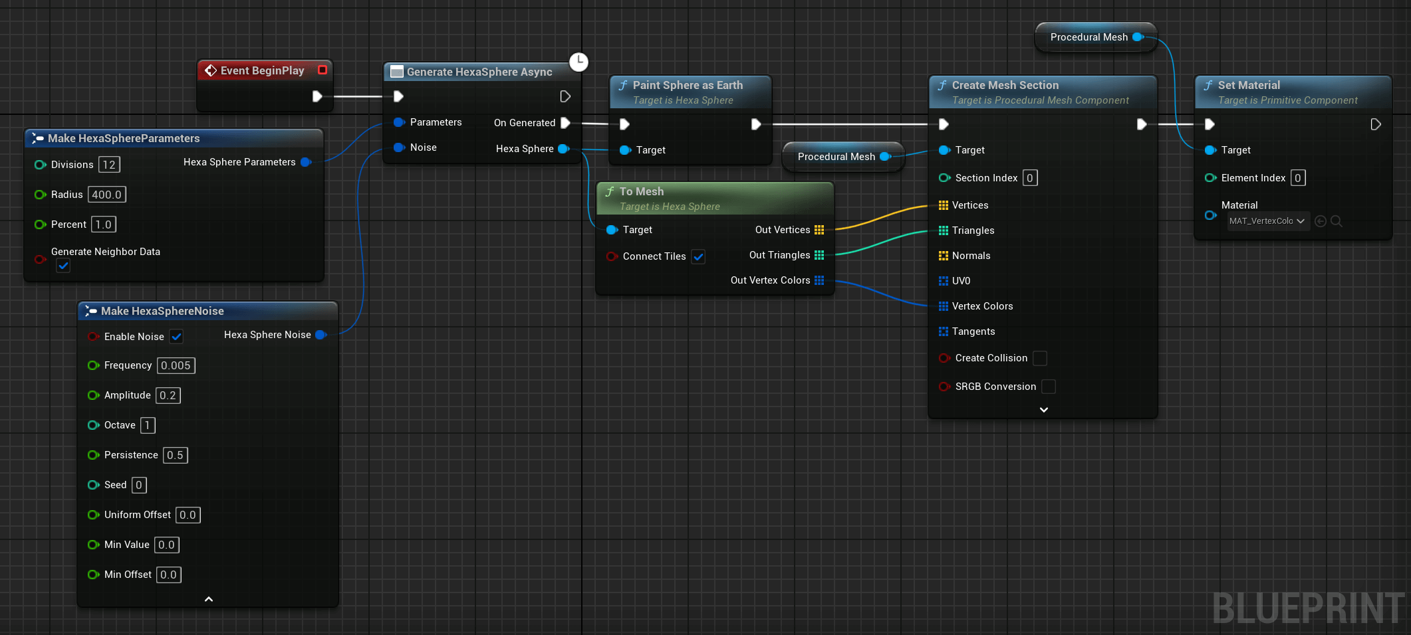Click the Parameters input pin
Screen dimensions: 1411x635
pyautogui.click(x=399, y=122)
